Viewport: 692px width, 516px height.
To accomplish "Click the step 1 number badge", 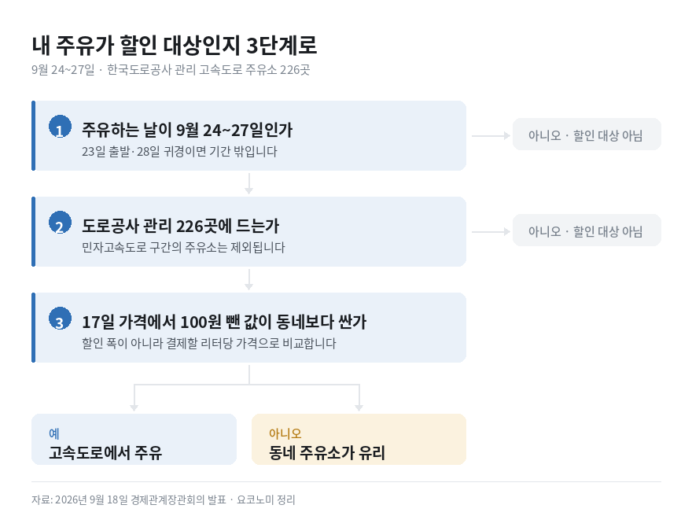I will 60,126.
